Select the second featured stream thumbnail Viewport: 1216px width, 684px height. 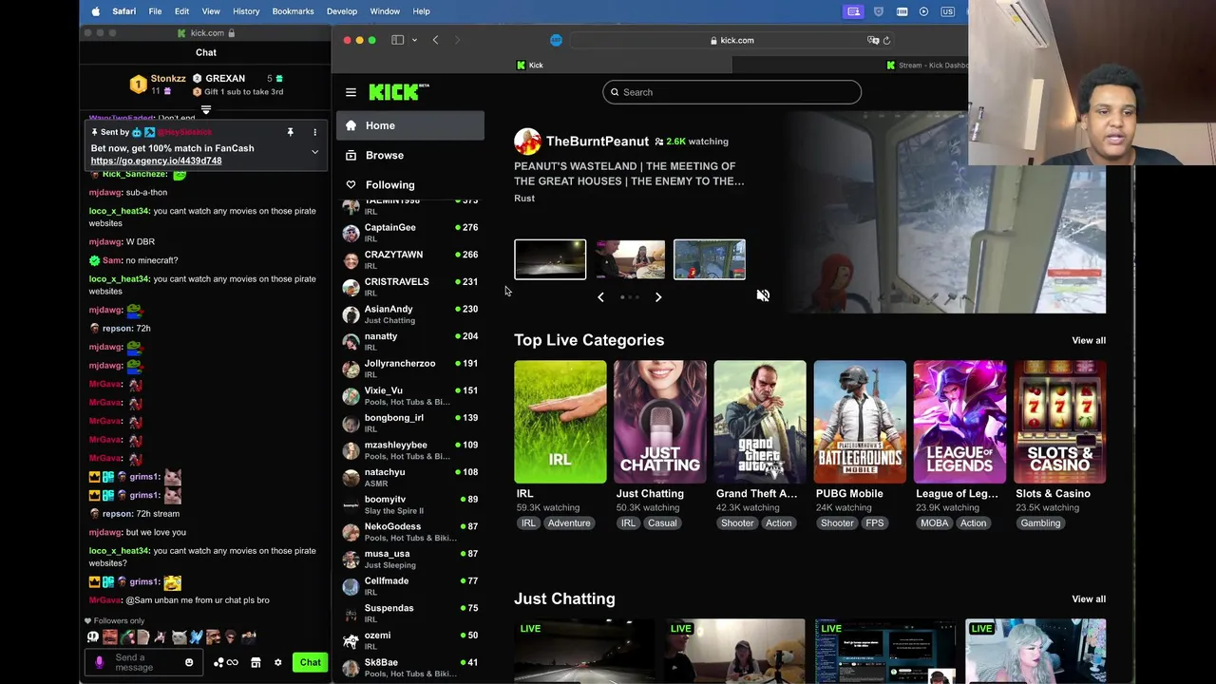click(630, 259)
